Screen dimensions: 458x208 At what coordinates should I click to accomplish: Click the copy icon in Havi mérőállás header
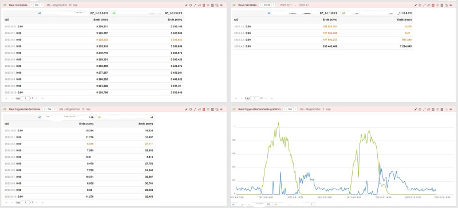(x=446, y=5)
